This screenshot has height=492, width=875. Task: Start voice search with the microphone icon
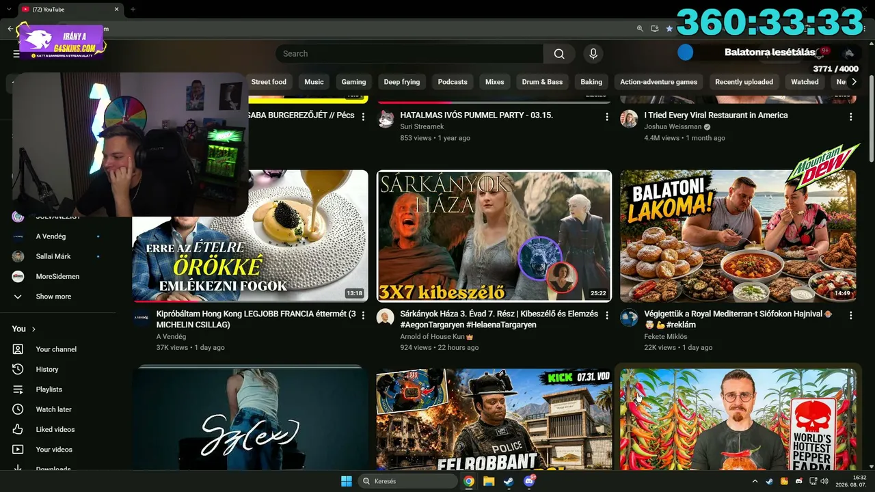pos(593,54)
